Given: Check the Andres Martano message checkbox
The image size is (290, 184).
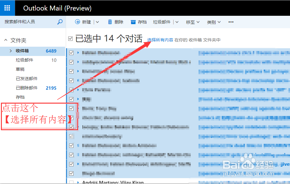Looking at the screenshot, I should (x=71, y=182).
